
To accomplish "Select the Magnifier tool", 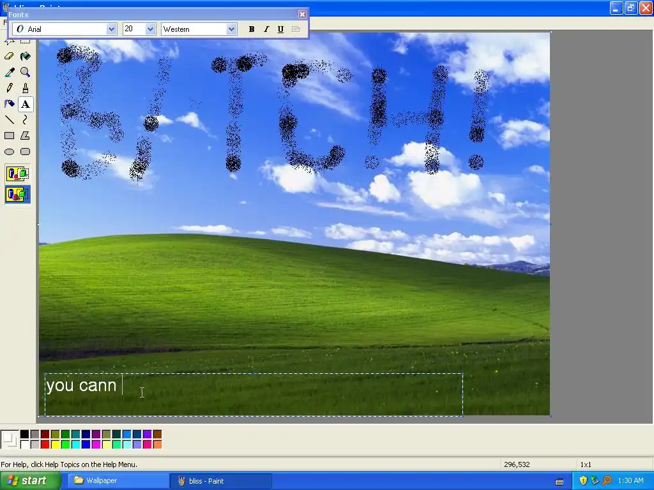I will [26, 73].
